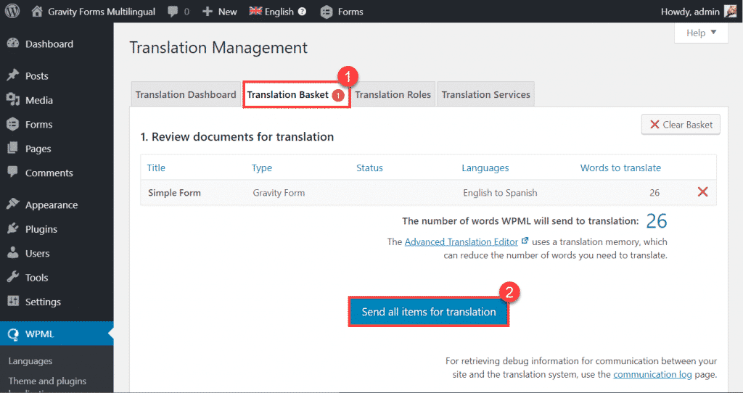This screenshot has width=743, height=393.
Task: Click the Forms sidebar icon
Action: coord(13,124)
